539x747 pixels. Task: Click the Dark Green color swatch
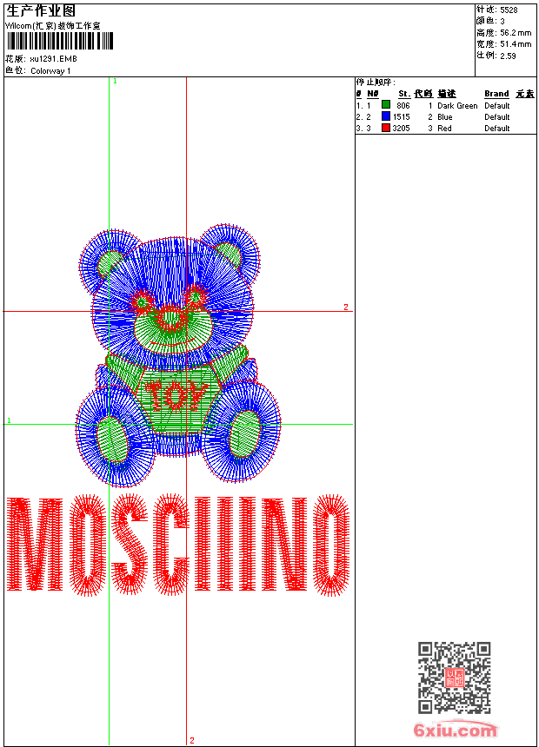(386, 105)
